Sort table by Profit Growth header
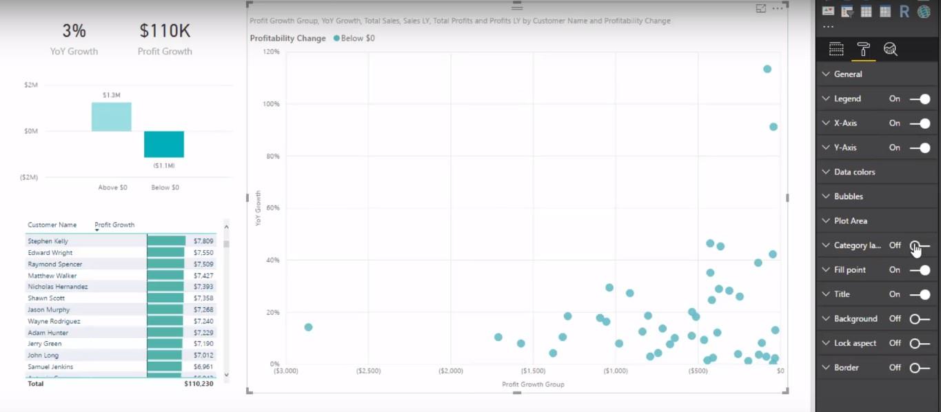The image size is (941, 412). [x=114, y=225]
